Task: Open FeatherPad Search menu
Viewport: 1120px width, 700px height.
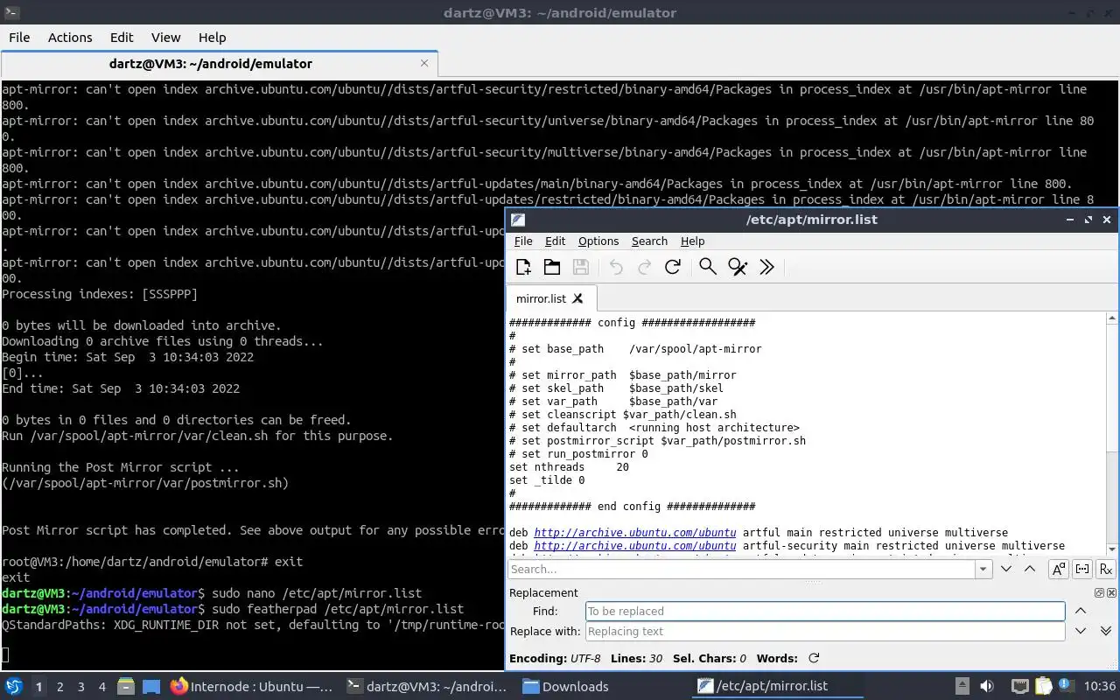Action: point(649,241)
